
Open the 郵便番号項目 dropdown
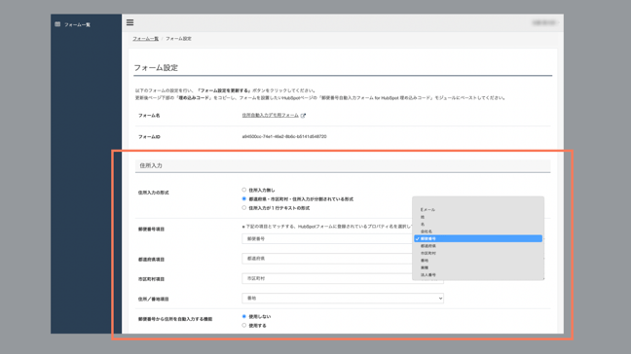[327, 238]
